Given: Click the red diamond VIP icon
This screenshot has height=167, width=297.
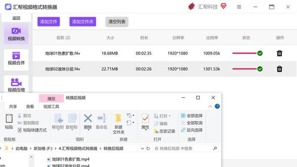Looking at the screenshot, I should pos(223,6).
